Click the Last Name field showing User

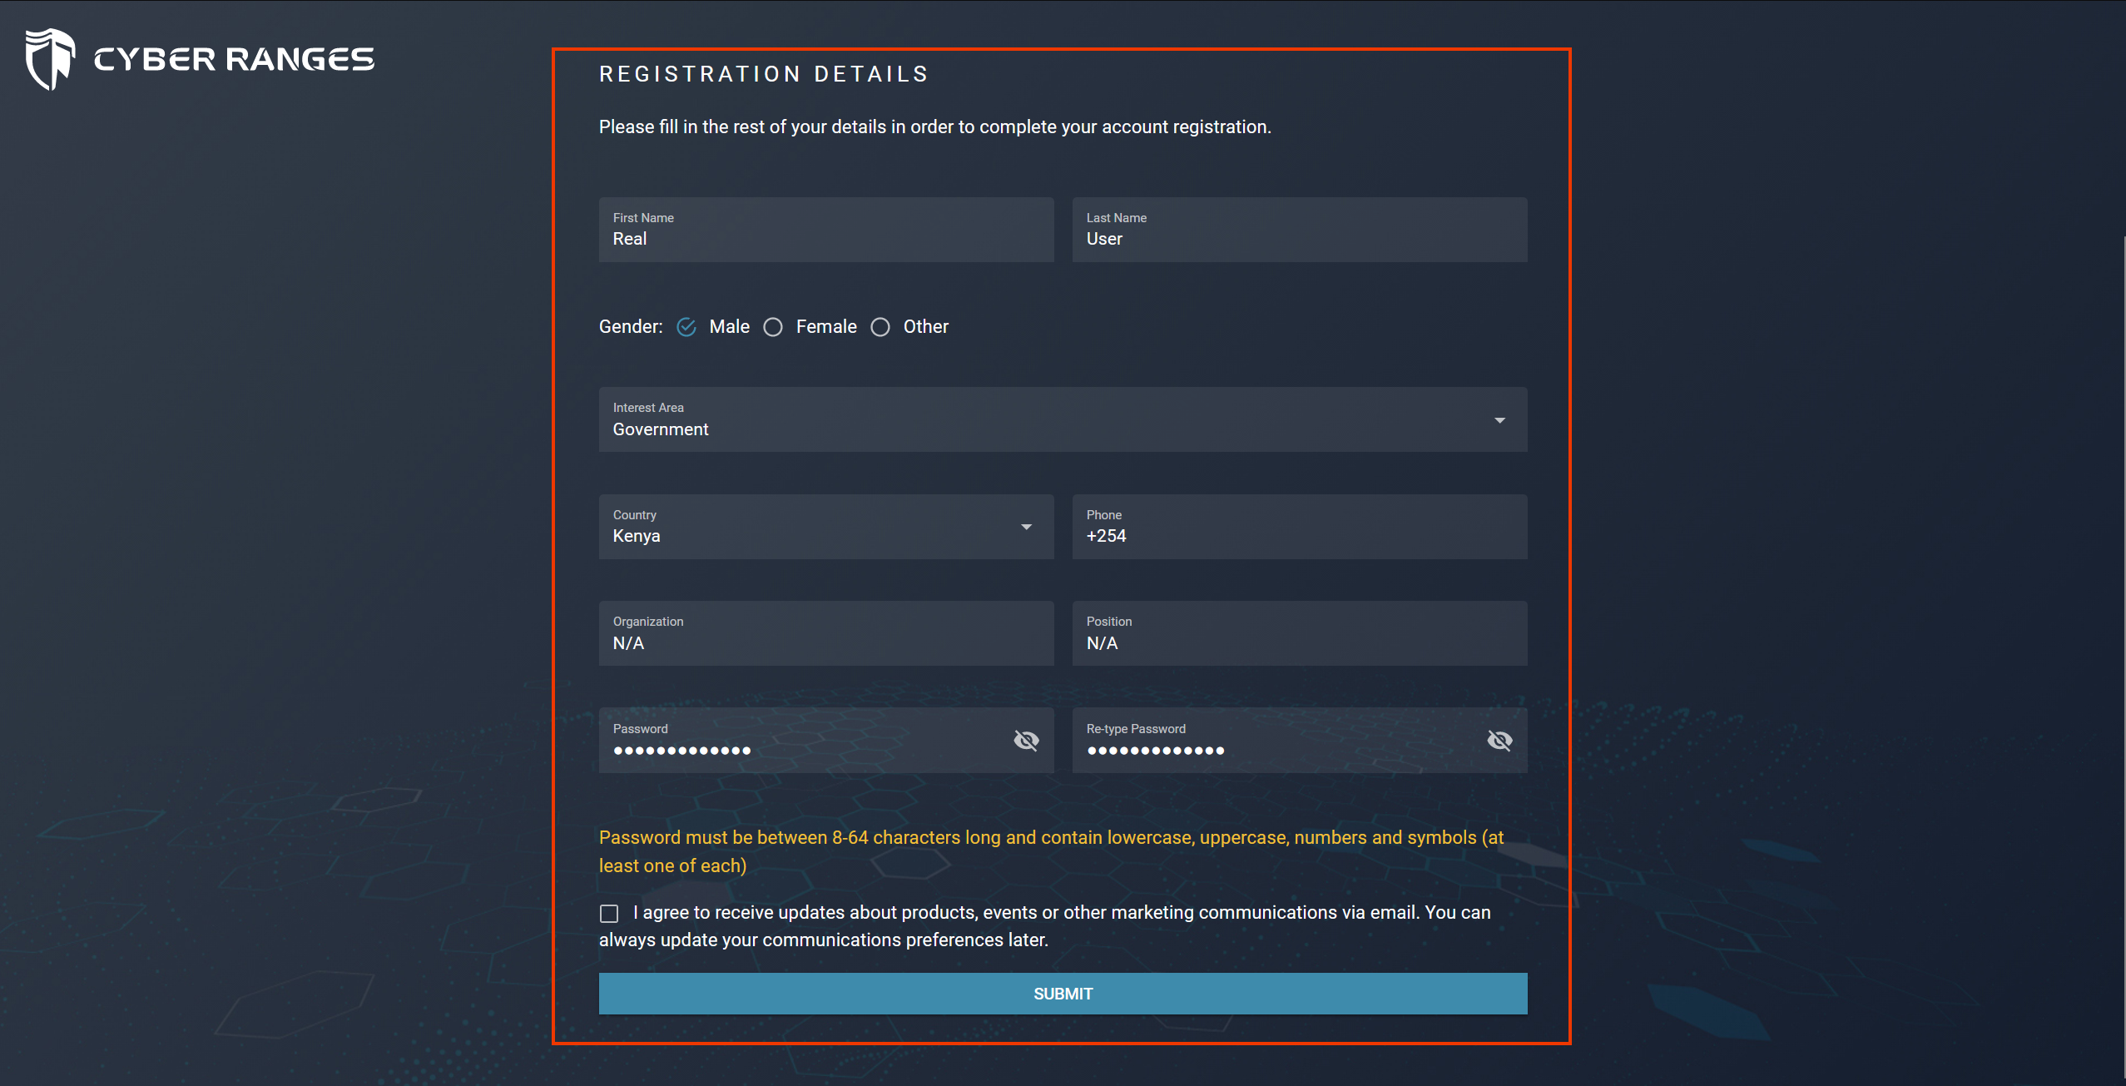point(1298,239)
